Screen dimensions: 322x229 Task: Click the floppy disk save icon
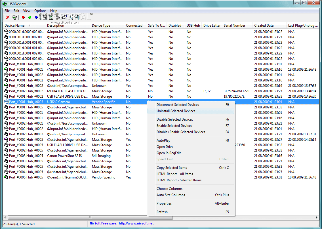45,17
